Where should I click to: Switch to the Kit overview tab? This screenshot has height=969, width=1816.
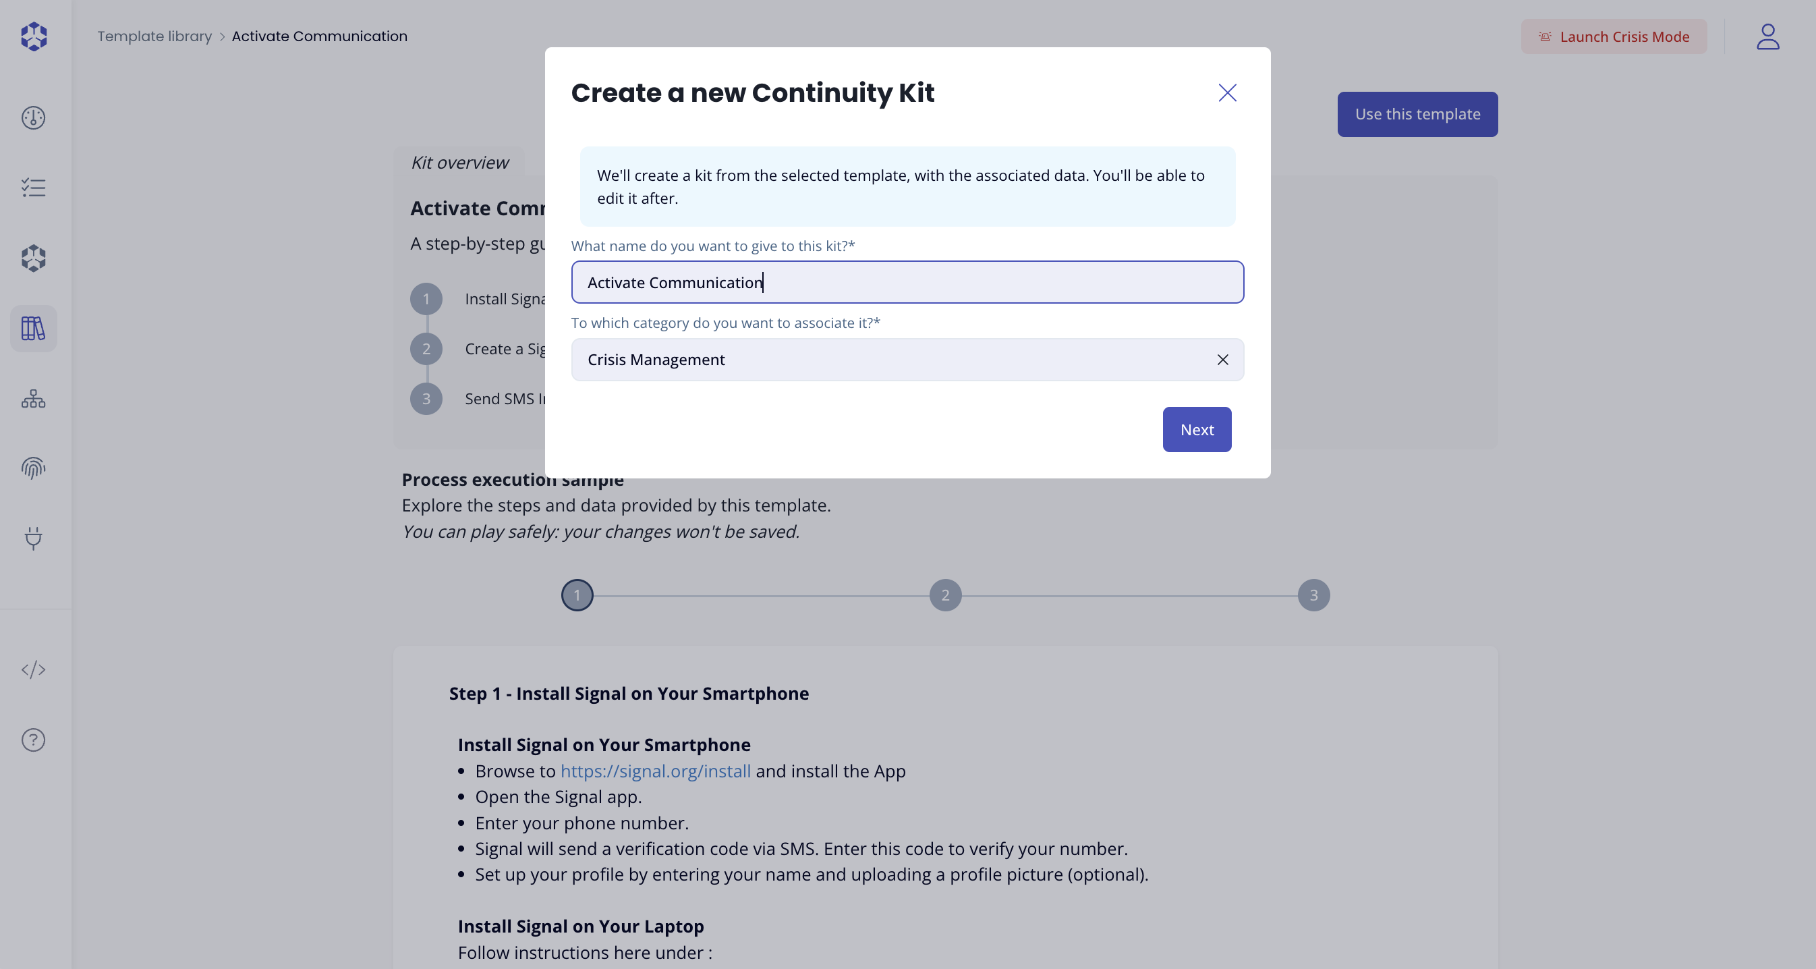click(459, 162)
